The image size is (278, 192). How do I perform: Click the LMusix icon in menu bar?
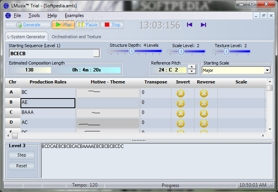tap(8, 15)
